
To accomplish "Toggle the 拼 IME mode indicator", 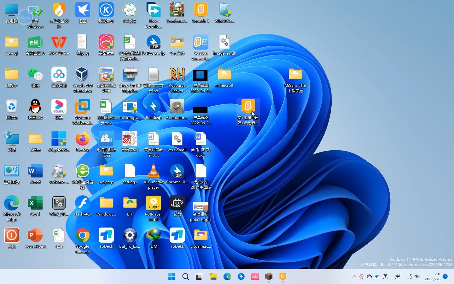I will click(x=398, y=276).
